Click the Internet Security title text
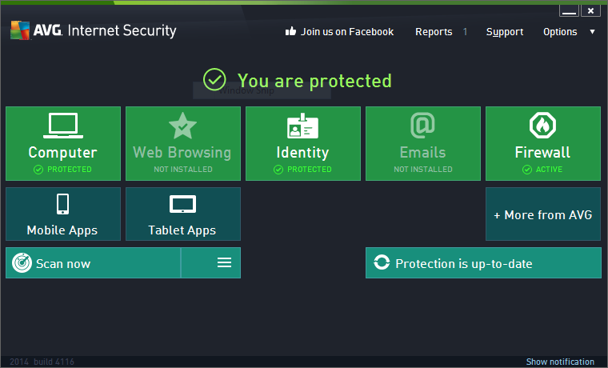The width and height of the screenshot is (608, 368). [x=122, y=31]
